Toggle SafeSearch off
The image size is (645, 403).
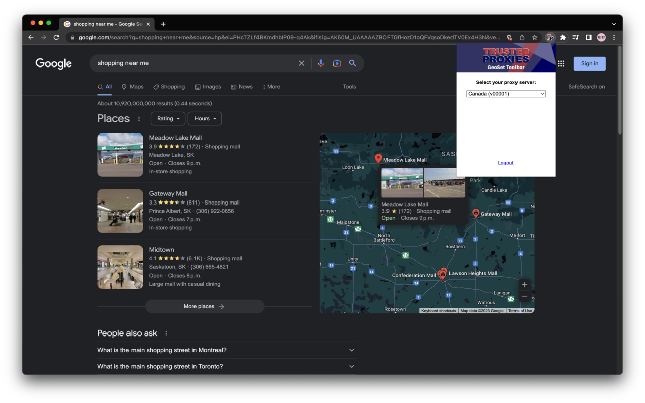pos(586,86)
